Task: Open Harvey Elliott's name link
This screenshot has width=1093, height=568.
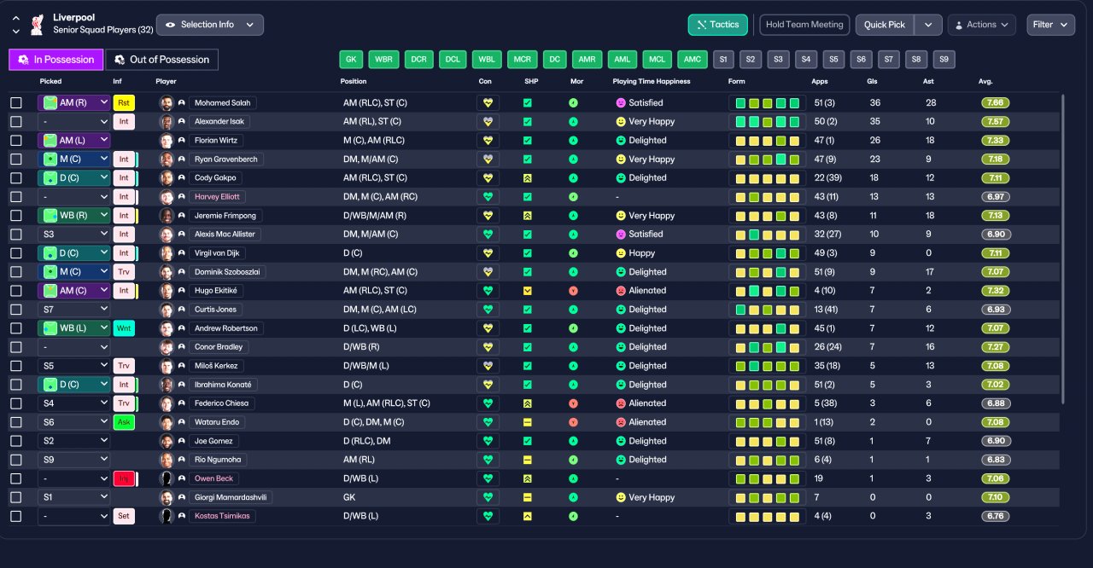Action: tap(217, 197)
